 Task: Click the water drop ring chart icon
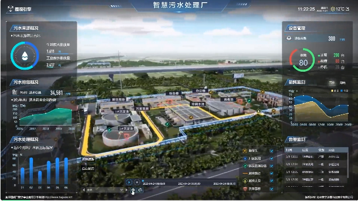25,55
